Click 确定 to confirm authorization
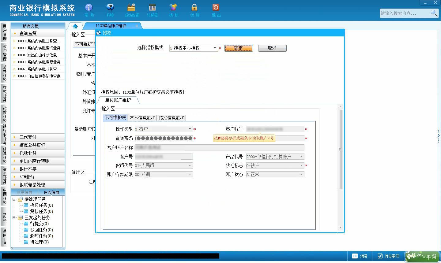Viewport: 441px width, 263px height. pyautogui.click(x=239, y=48)
